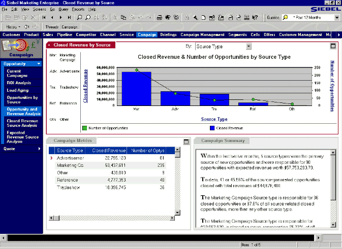Click the History back arrow
This screenshot has width=342, height=249.
click(26, 26)
